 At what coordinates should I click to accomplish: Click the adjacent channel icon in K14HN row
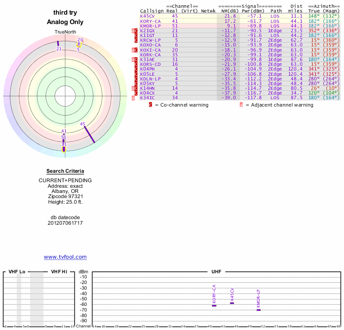[x=133, y=88]
